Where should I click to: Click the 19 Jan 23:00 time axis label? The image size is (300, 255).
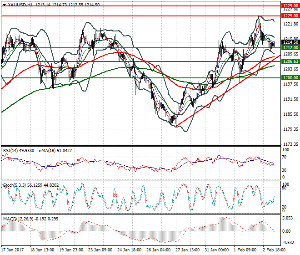pyautogui.click(x=71, y=250)
